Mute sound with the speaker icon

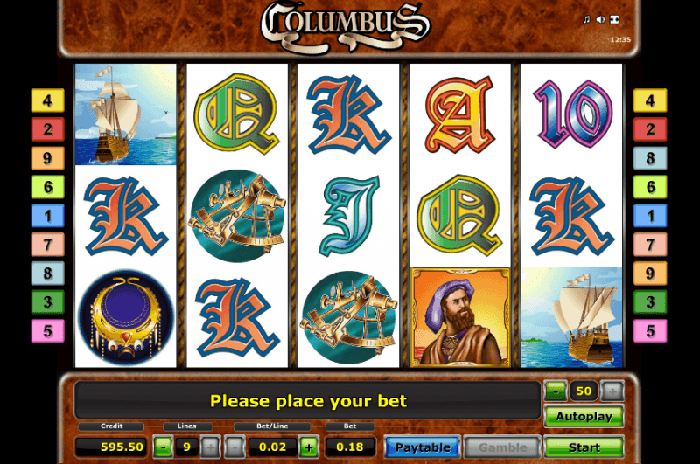coord(600,19)
